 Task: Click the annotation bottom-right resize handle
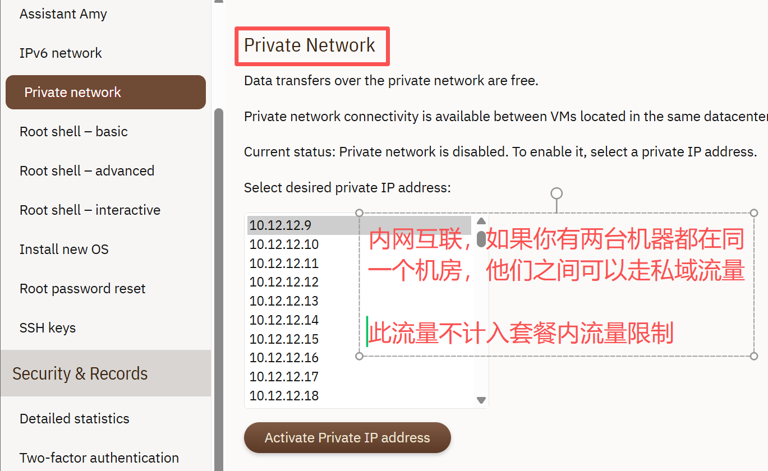coord(754,356)
